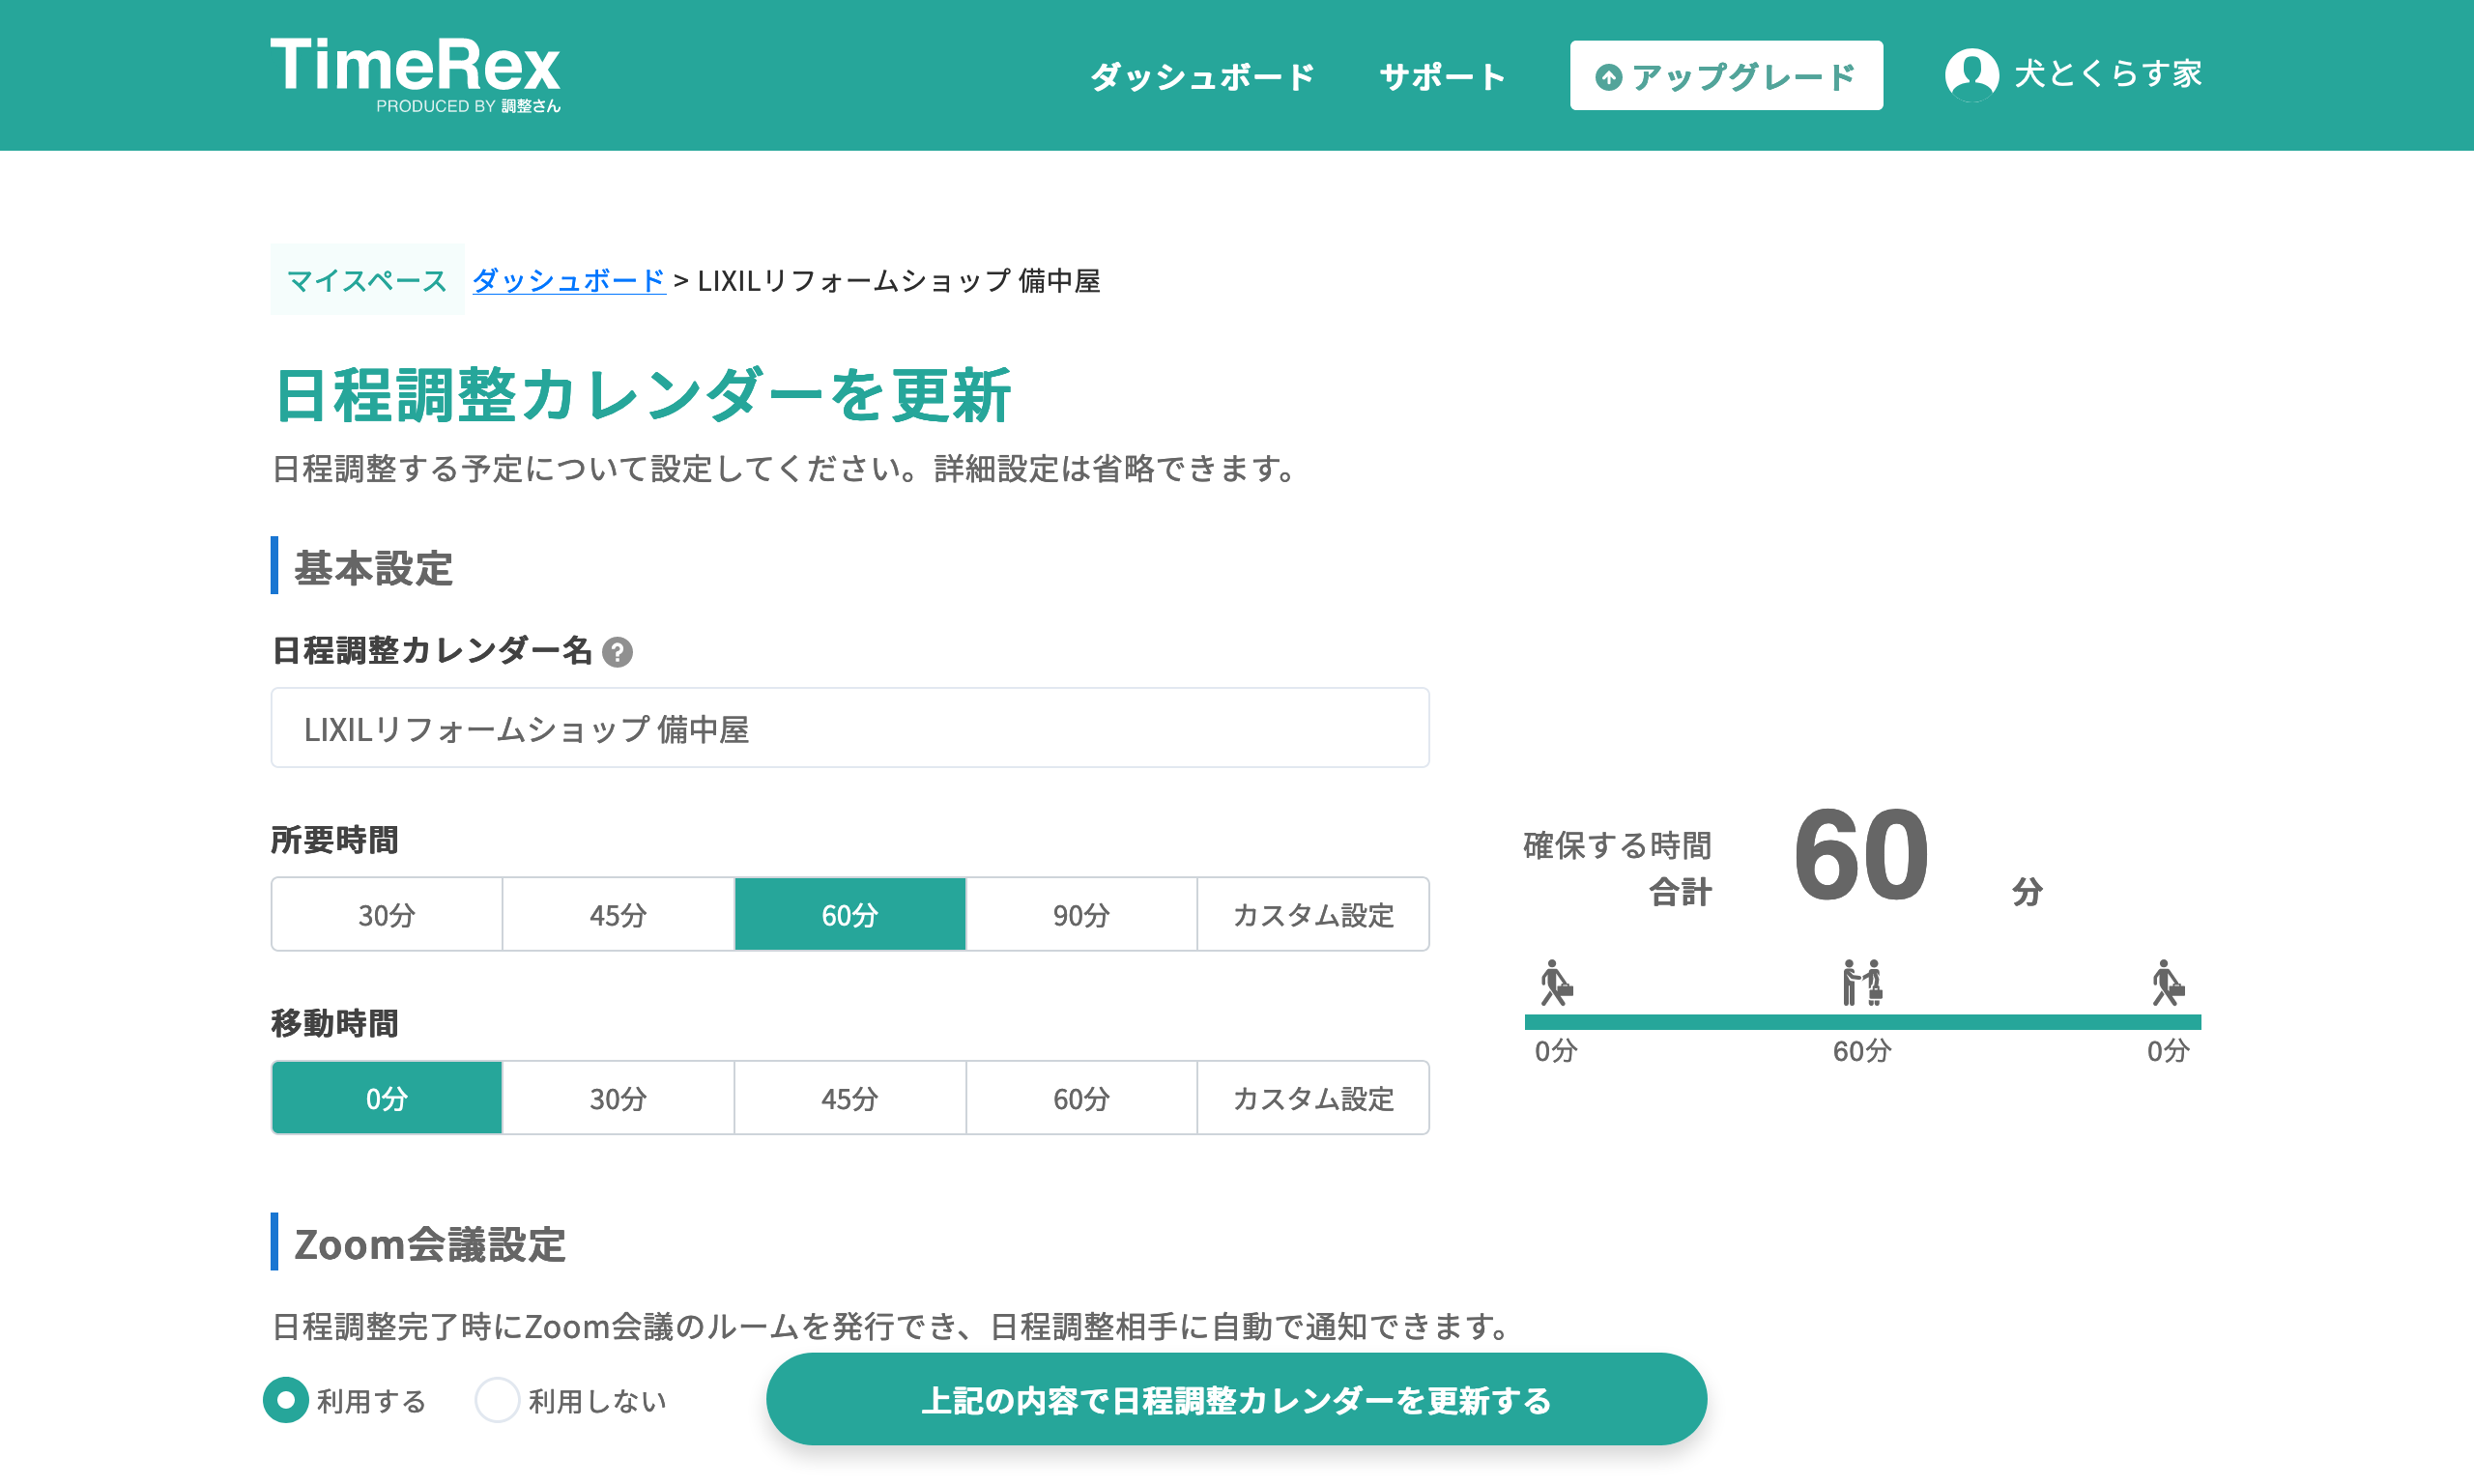Screen dimensions: 2474x1484
Task: Click the calendar name input field
Action: coord(850,728)
